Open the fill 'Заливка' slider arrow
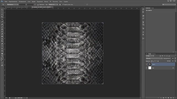This screenshot has width=177, height=99. (175, 61)
